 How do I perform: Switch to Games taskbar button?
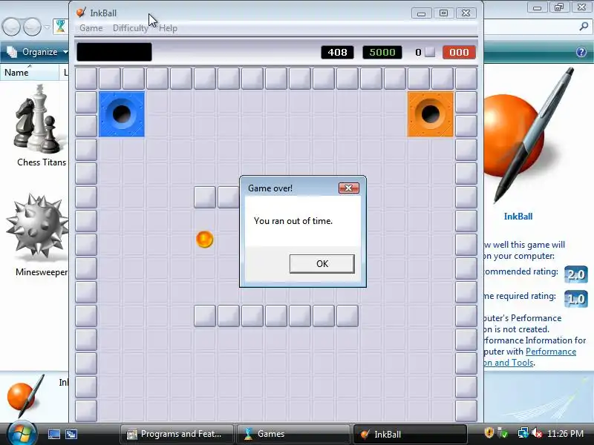click(x=293, y=434)
